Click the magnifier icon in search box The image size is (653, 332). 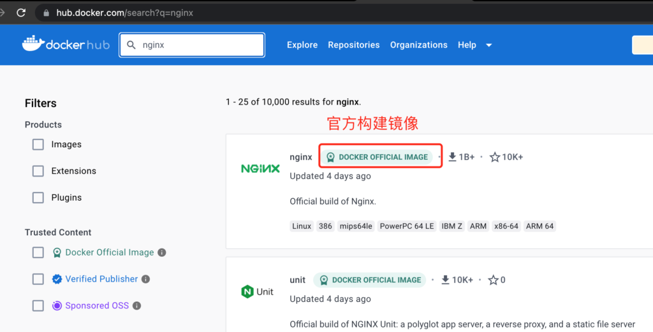click(131, 45)
